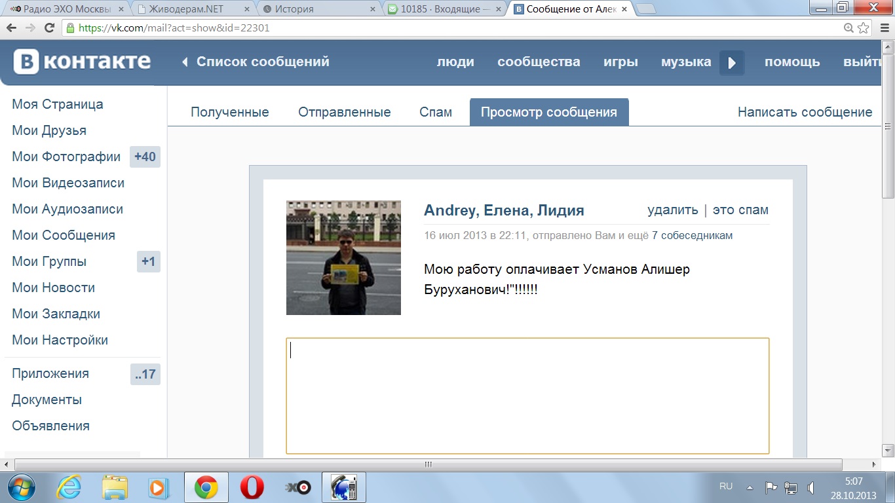The width and height of the screenshot is (895, 503).
Task: Open a new browser tab
Action: tap(645, 9)
